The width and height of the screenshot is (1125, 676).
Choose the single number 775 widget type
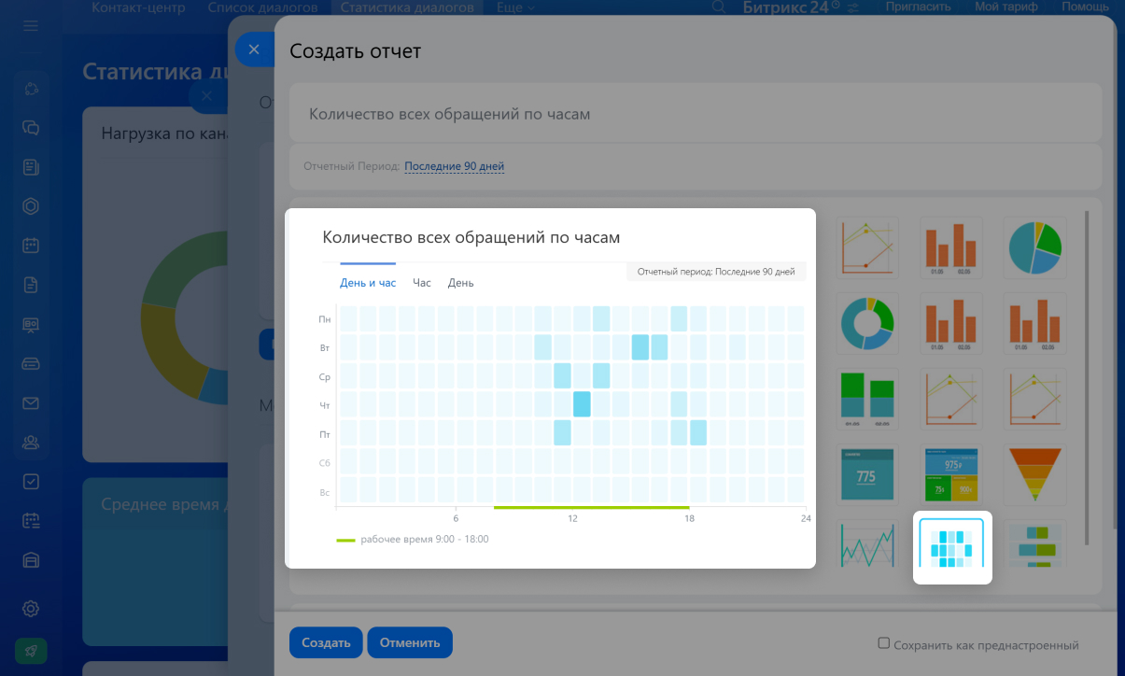click(x=866, y=475)
